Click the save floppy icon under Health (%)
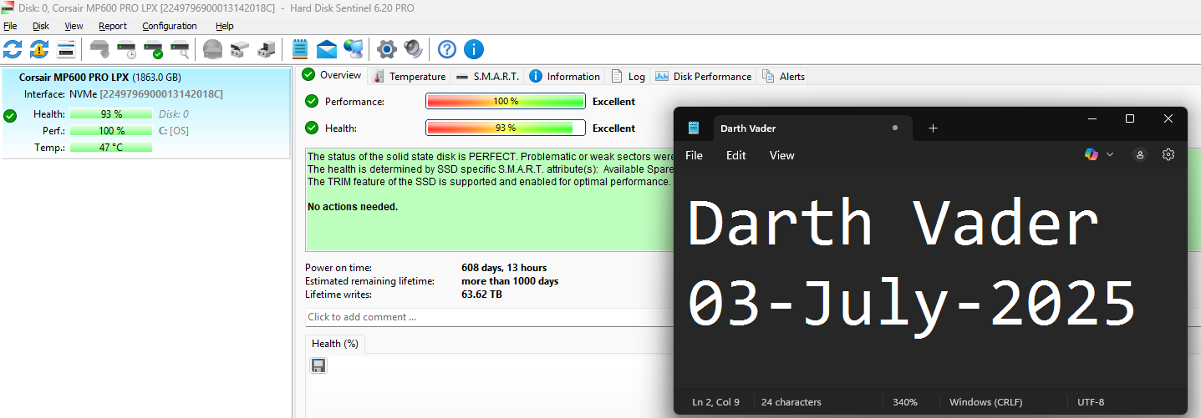Viewport: 1201px width, 418px height. click(318, 365)
